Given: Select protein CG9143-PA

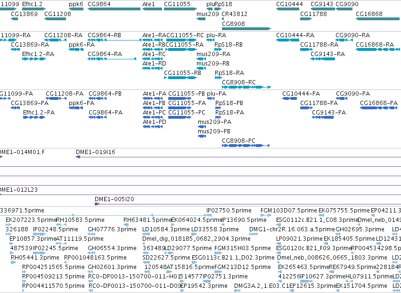Looking at the screenshot, I should coord(323,117).
